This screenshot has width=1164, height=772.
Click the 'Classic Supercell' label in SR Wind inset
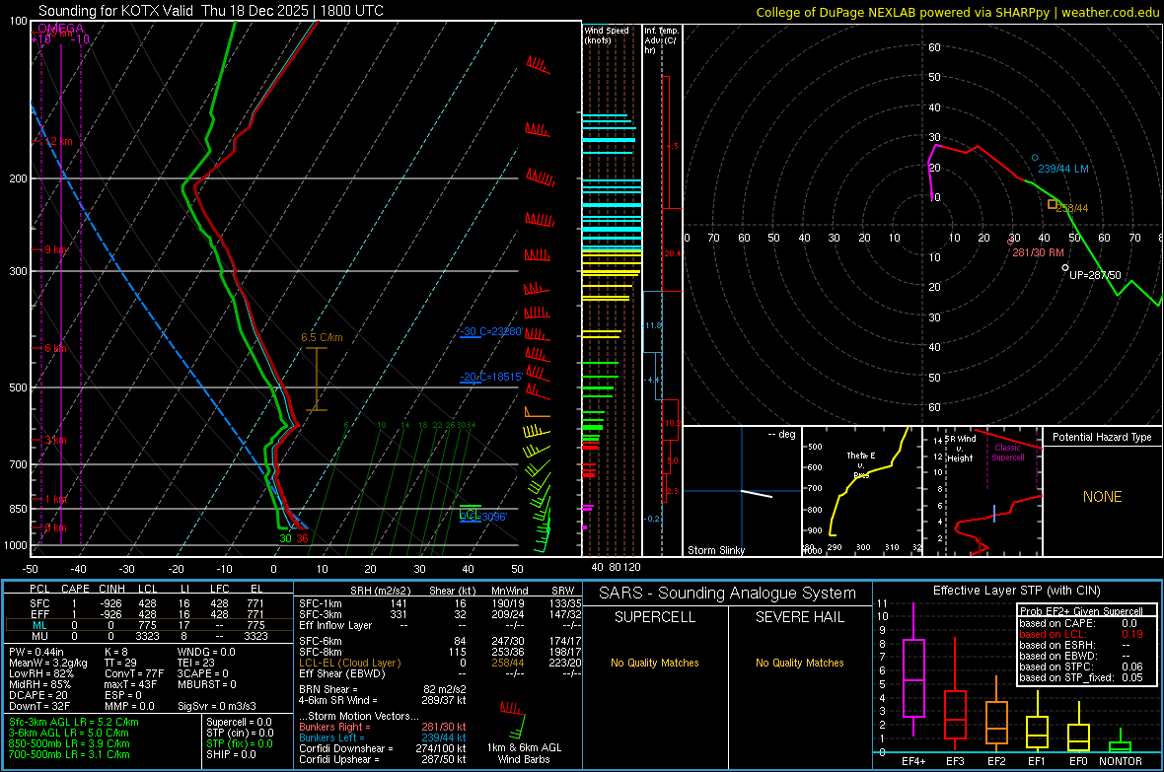tap(1007, 453)
